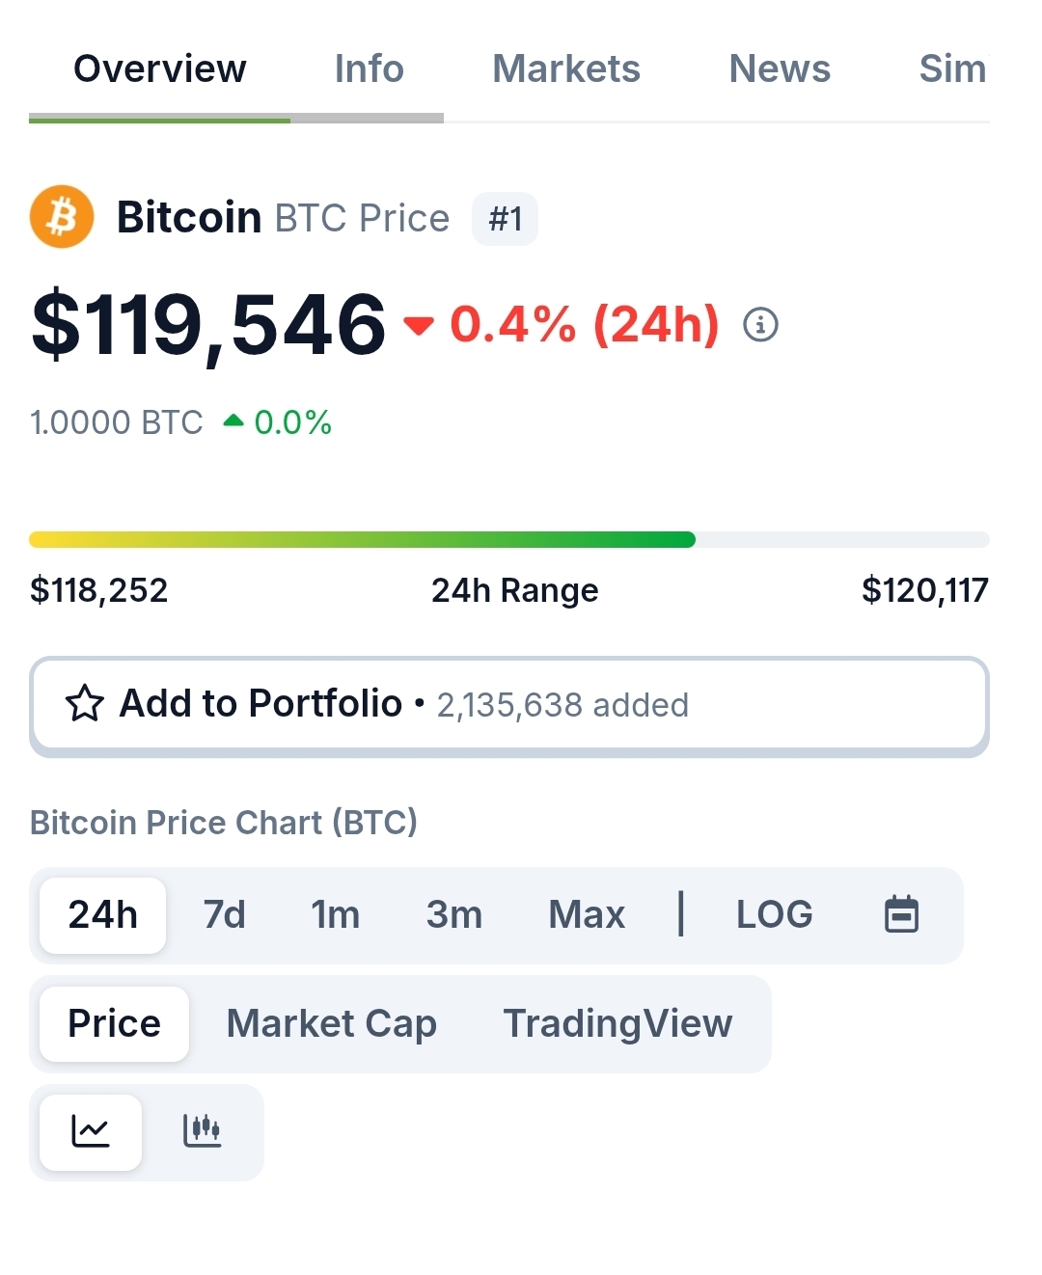
Task: Toggle LOG scale on the chart
Action: [x=775, y=914]
